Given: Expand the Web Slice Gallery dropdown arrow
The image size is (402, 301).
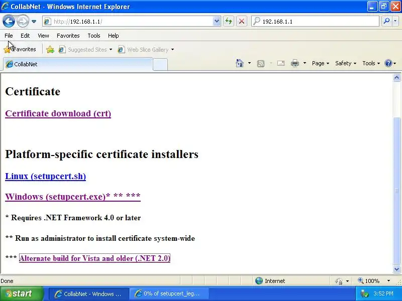Looking at the screenshot, I should click(172, 49).
